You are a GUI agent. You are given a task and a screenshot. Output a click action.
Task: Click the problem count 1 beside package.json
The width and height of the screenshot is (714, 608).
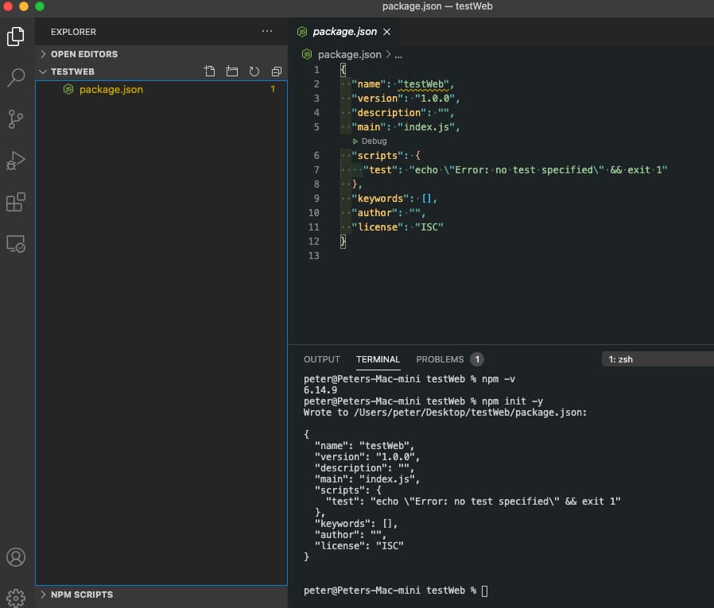pos(273,89)
